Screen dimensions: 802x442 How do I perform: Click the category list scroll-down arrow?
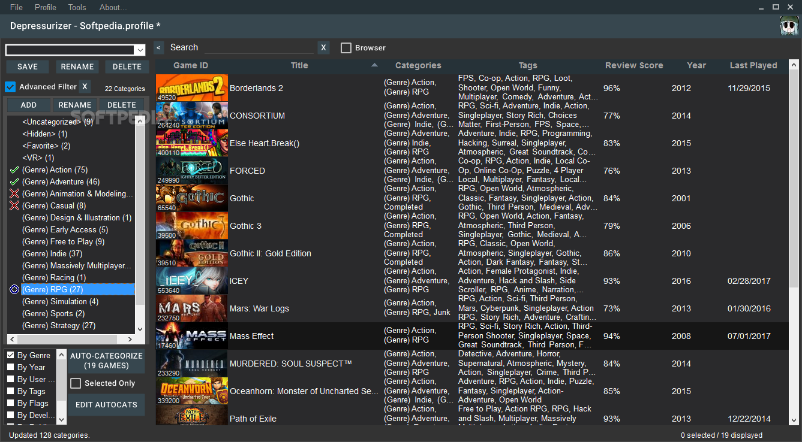coord(140,329)
